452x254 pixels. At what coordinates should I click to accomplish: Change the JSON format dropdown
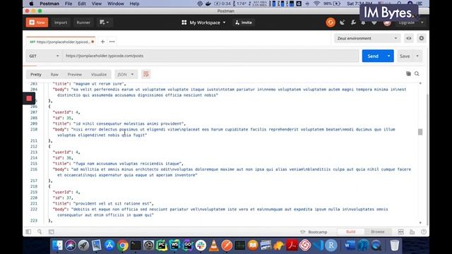coord(126,74)
